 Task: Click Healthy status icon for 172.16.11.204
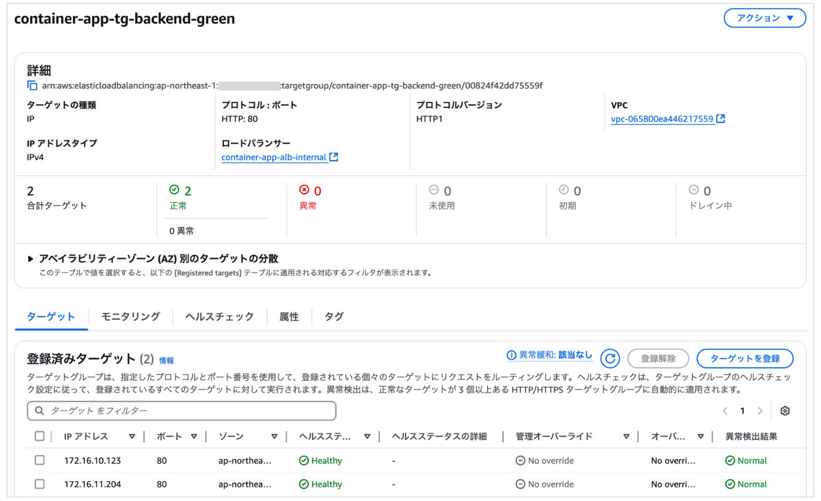[304, 484]
